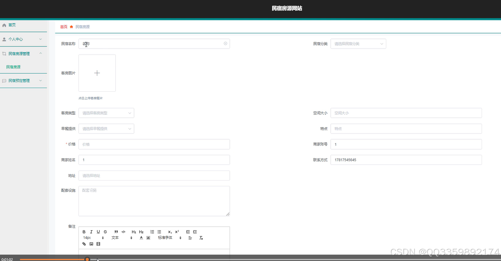Click the 民宿房源网站 header title

click(x=287, y=8)
